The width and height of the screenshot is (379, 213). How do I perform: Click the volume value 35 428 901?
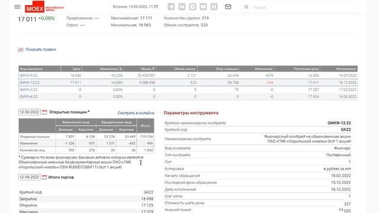[x=146, y=75]
